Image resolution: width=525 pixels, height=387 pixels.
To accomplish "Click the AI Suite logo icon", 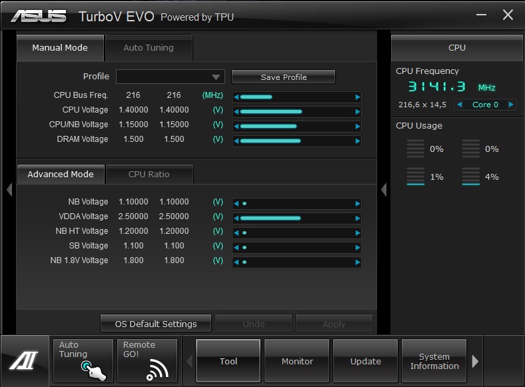I will pos(24,360).
